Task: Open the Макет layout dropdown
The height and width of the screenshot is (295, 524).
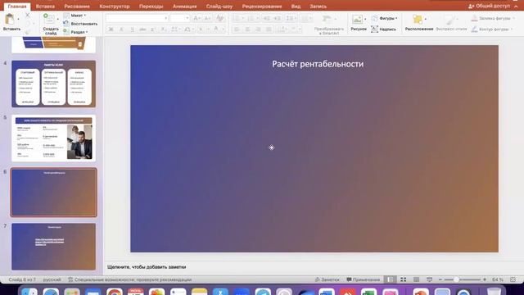Action: tap(75, 16)
